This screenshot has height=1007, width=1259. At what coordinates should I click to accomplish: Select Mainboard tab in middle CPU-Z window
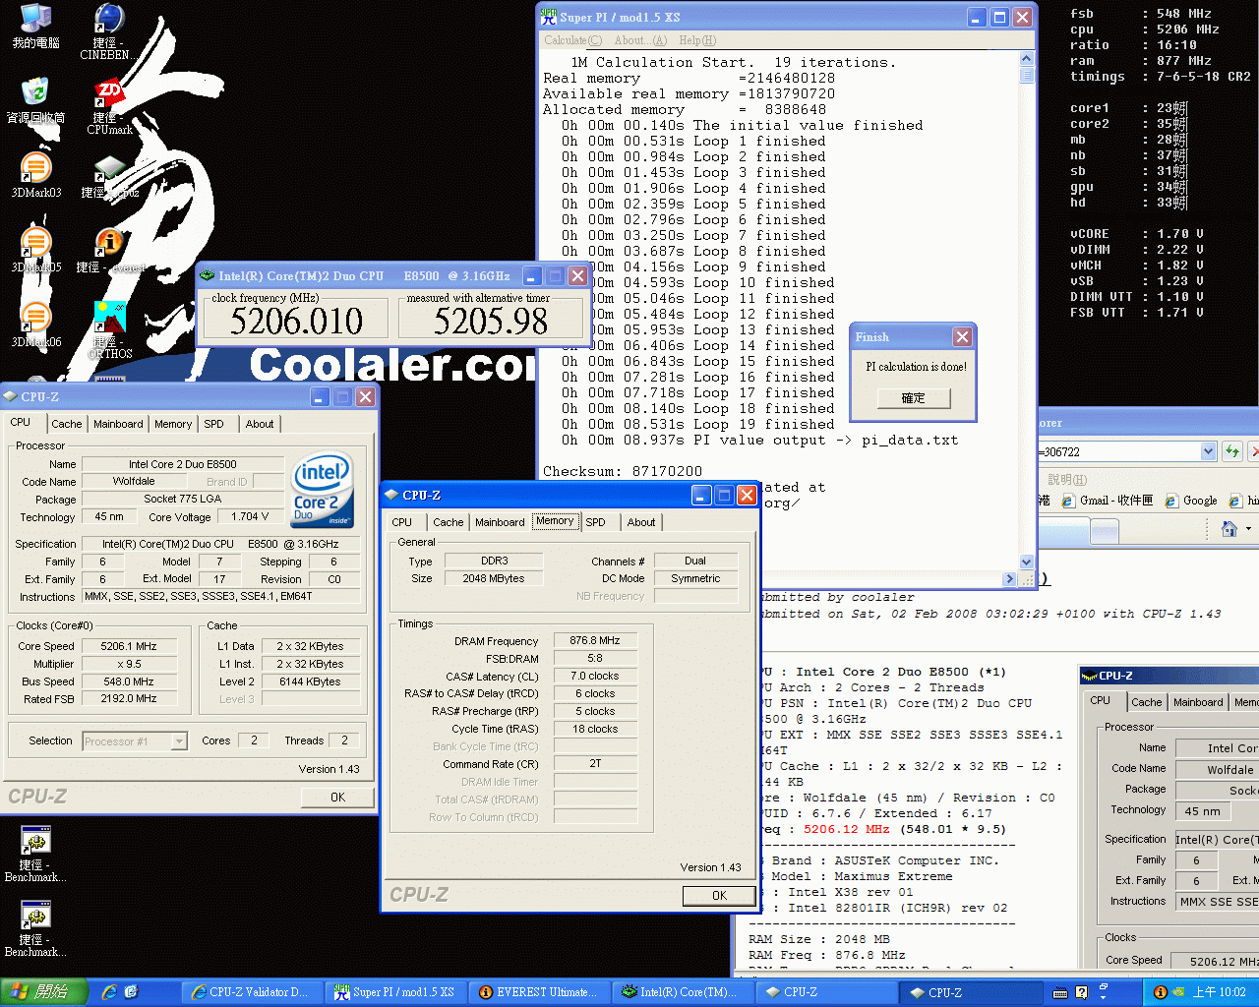point(500,522)
